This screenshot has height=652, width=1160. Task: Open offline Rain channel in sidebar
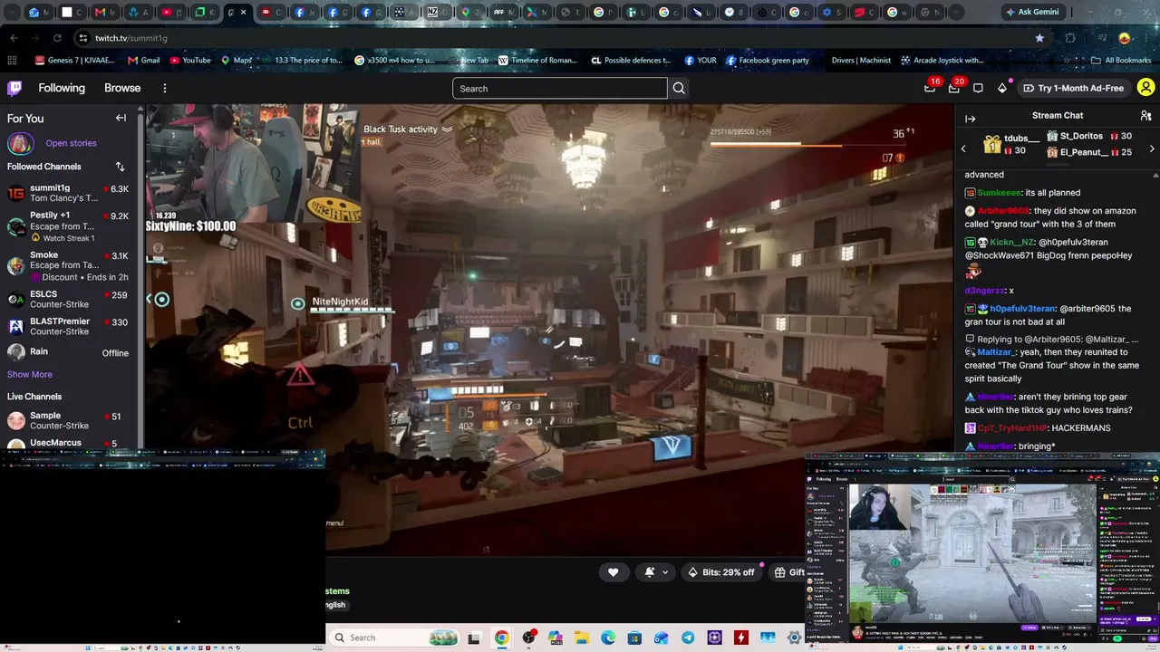pyautogui.click(x=69, y=352)
